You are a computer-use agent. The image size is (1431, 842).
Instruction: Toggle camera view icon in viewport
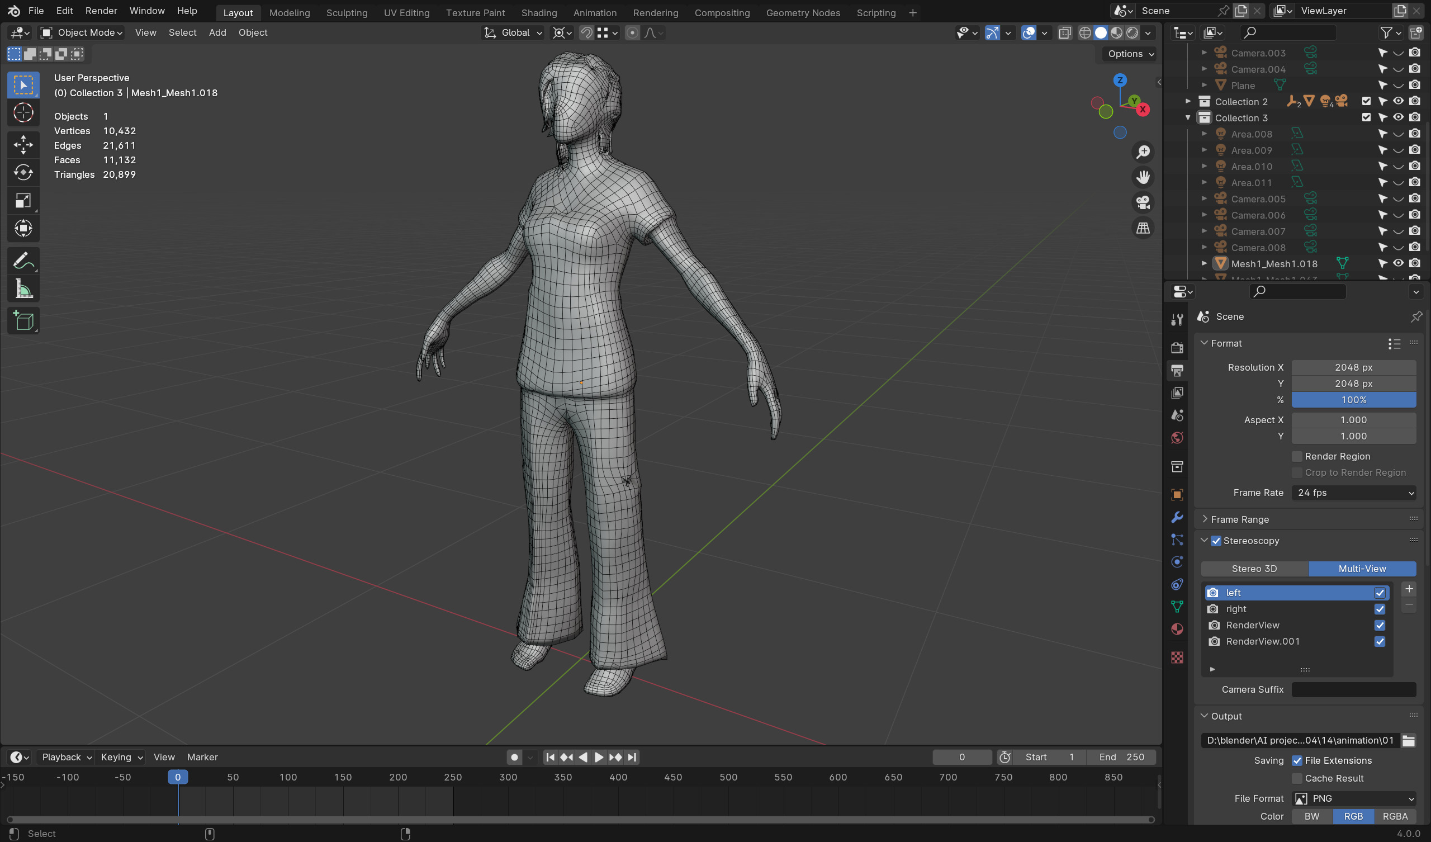1143,203
